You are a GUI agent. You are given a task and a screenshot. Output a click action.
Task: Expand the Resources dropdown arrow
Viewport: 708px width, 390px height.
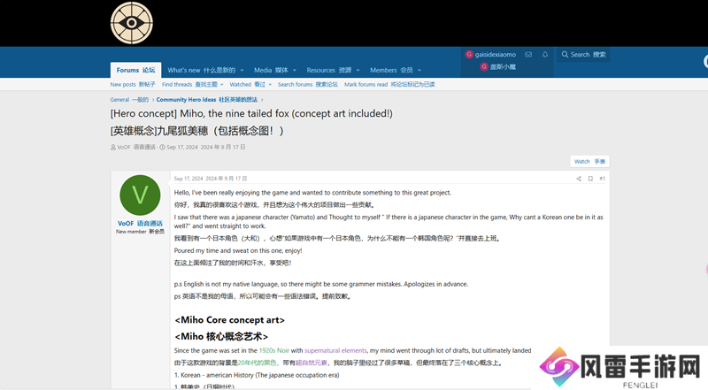358,71
